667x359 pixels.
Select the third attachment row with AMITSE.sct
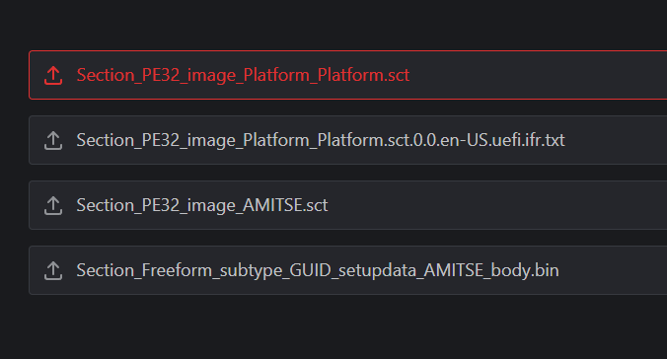coord(348,205)
